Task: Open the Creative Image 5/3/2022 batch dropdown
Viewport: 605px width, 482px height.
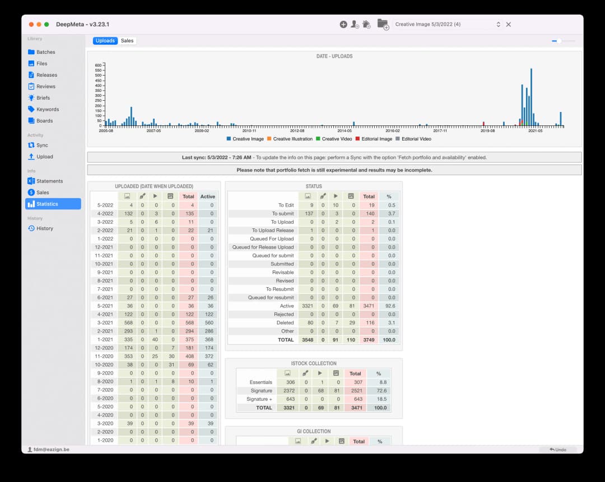Action: coord(448,24)
